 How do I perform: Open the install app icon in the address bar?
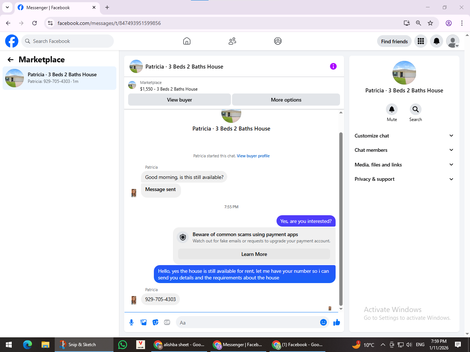tap(407, 23)
